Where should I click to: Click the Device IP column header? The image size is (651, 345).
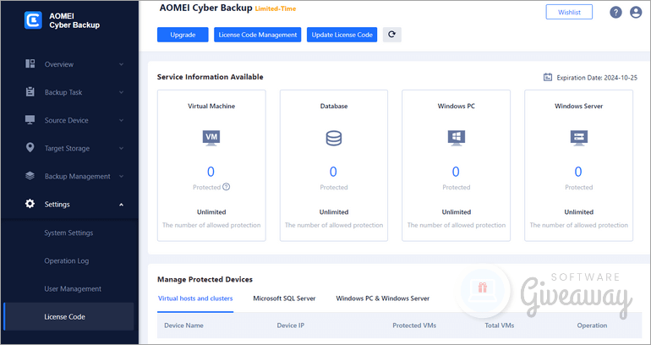tap(291, 326)
